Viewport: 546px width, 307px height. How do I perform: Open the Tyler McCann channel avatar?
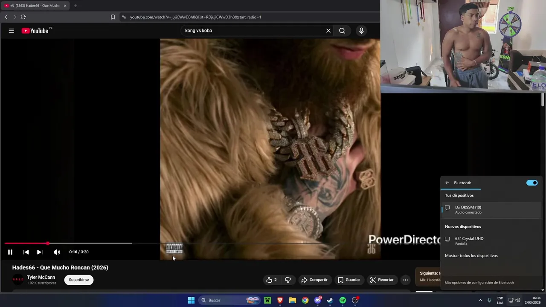click(18, 280)
